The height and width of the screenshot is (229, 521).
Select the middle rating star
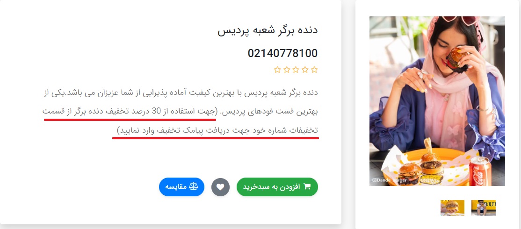tap(296, 70)
